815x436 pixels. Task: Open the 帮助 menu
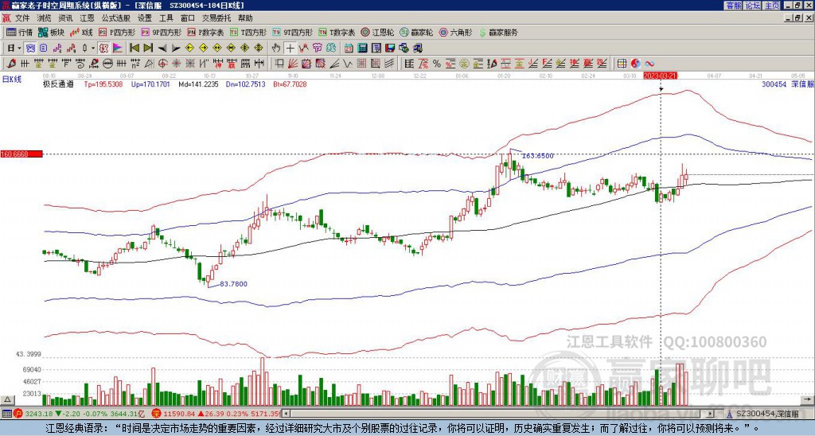pyautogui.click(x=245, y=18)
